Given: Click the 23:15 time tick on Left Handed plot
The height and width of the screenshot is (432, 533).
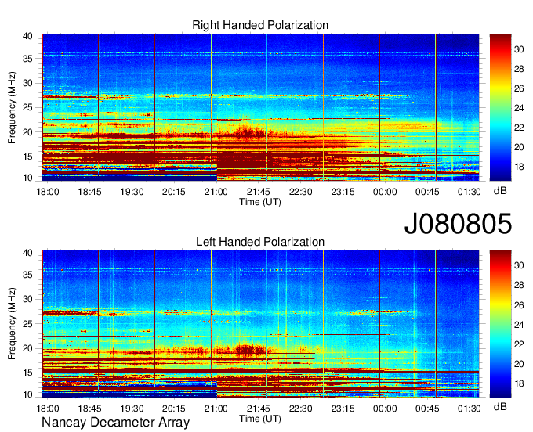Looking at the screenshot, I should pyautogui.click(x=343, y=409).
